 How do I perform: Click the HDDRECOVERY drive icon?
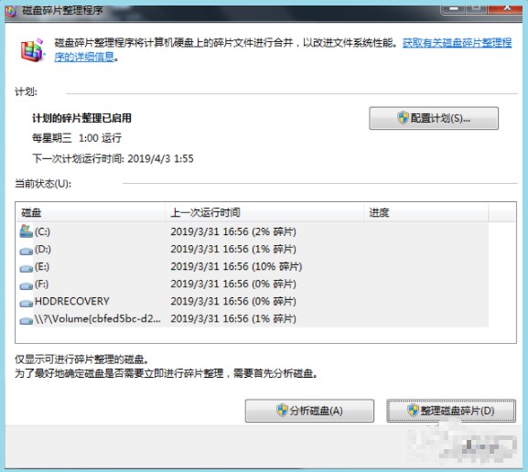click(26, 303)
